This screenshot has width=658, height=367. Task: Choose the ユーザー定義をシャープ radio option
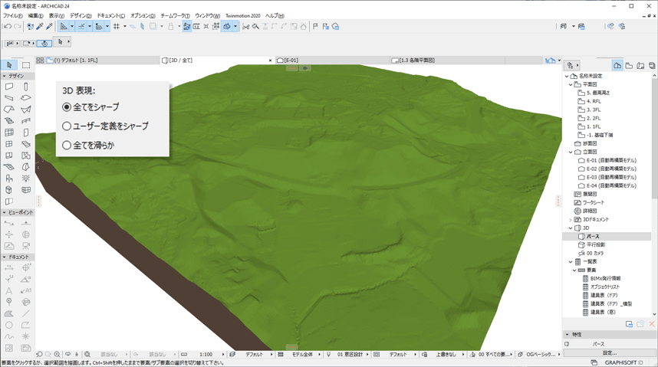[x=67, y=126]
